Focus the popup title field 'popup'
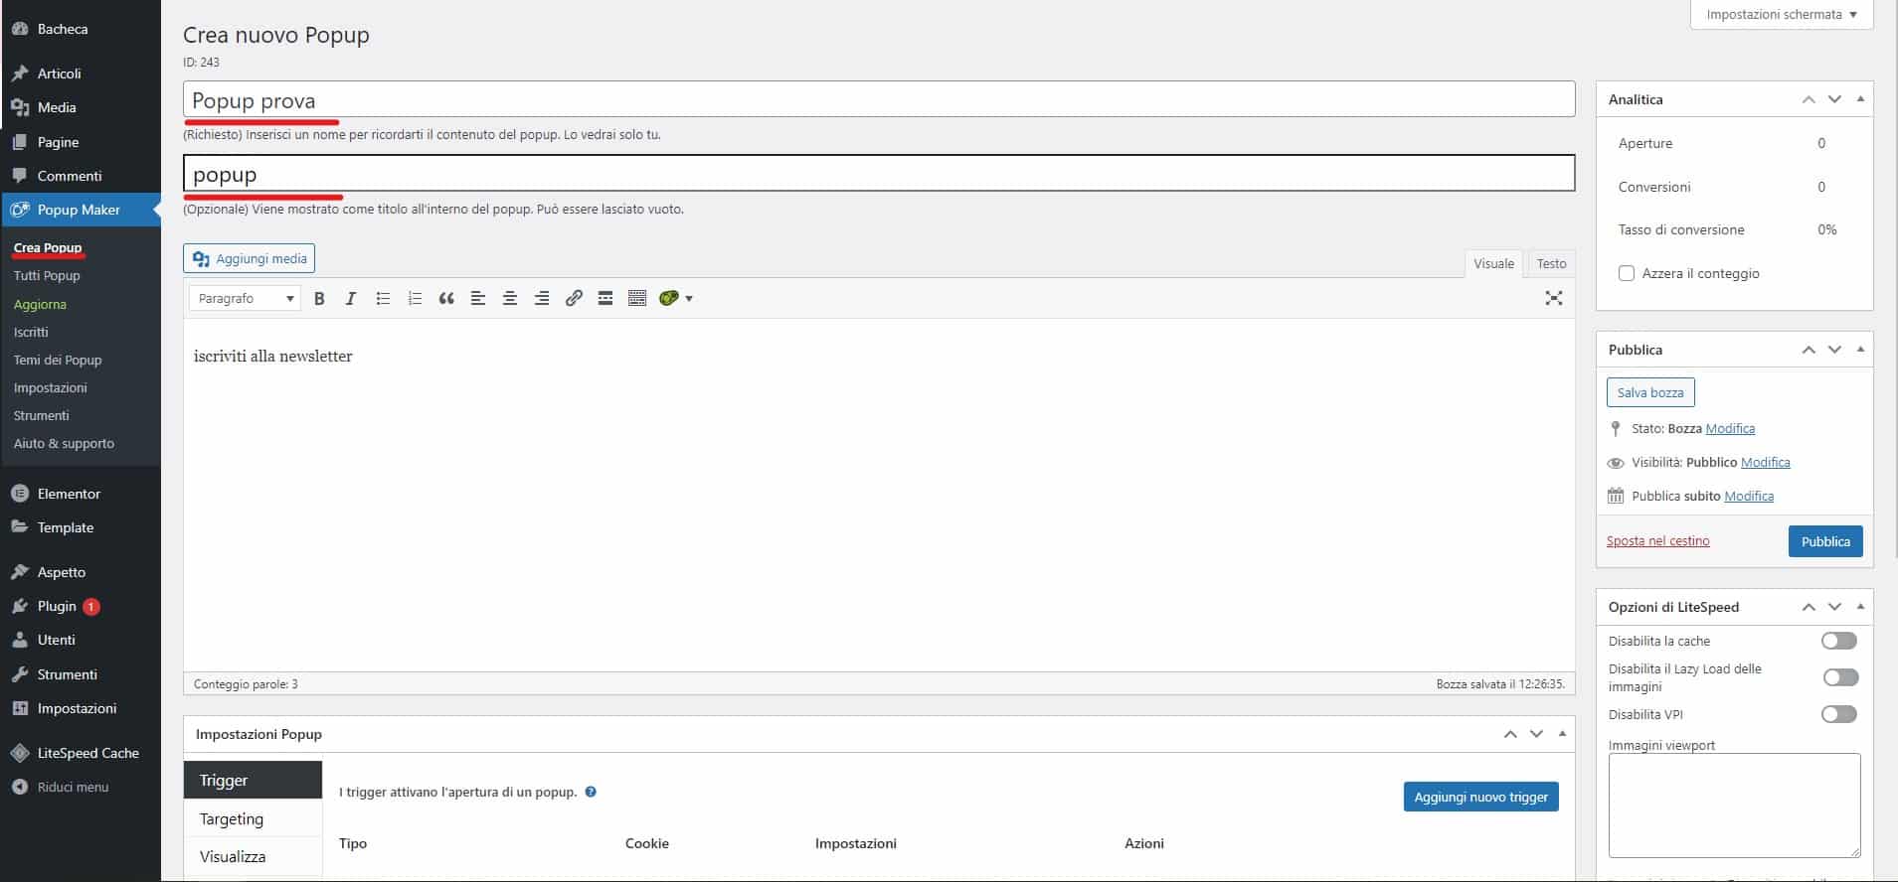This screenshot has height=882, width=1898. (879, 173)
